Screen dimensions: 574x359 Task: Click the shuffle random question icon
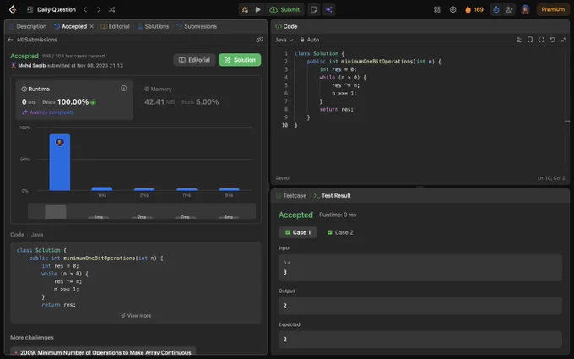(111, 9)
